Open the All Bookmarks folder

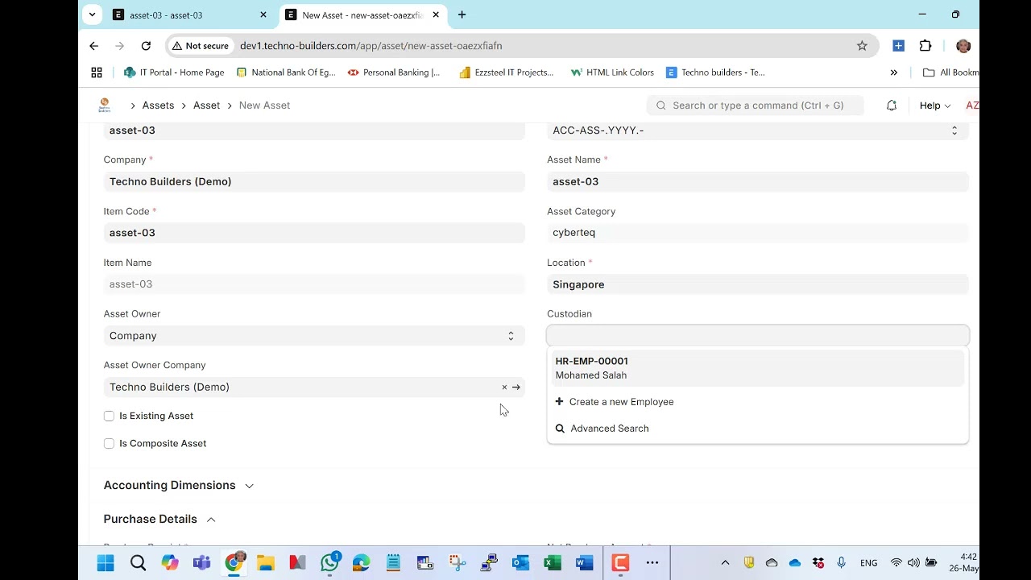click(x=950, y=72)
